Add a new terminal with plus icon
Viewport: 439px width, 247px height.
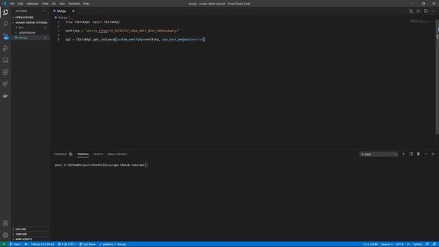(x=403, y=154)
